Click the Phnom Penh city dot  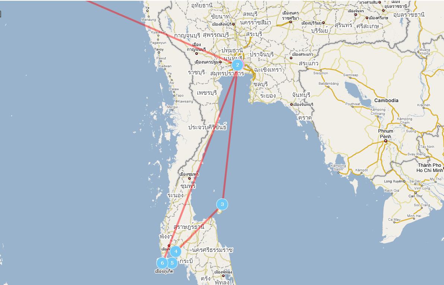click(x=386, y=141)
